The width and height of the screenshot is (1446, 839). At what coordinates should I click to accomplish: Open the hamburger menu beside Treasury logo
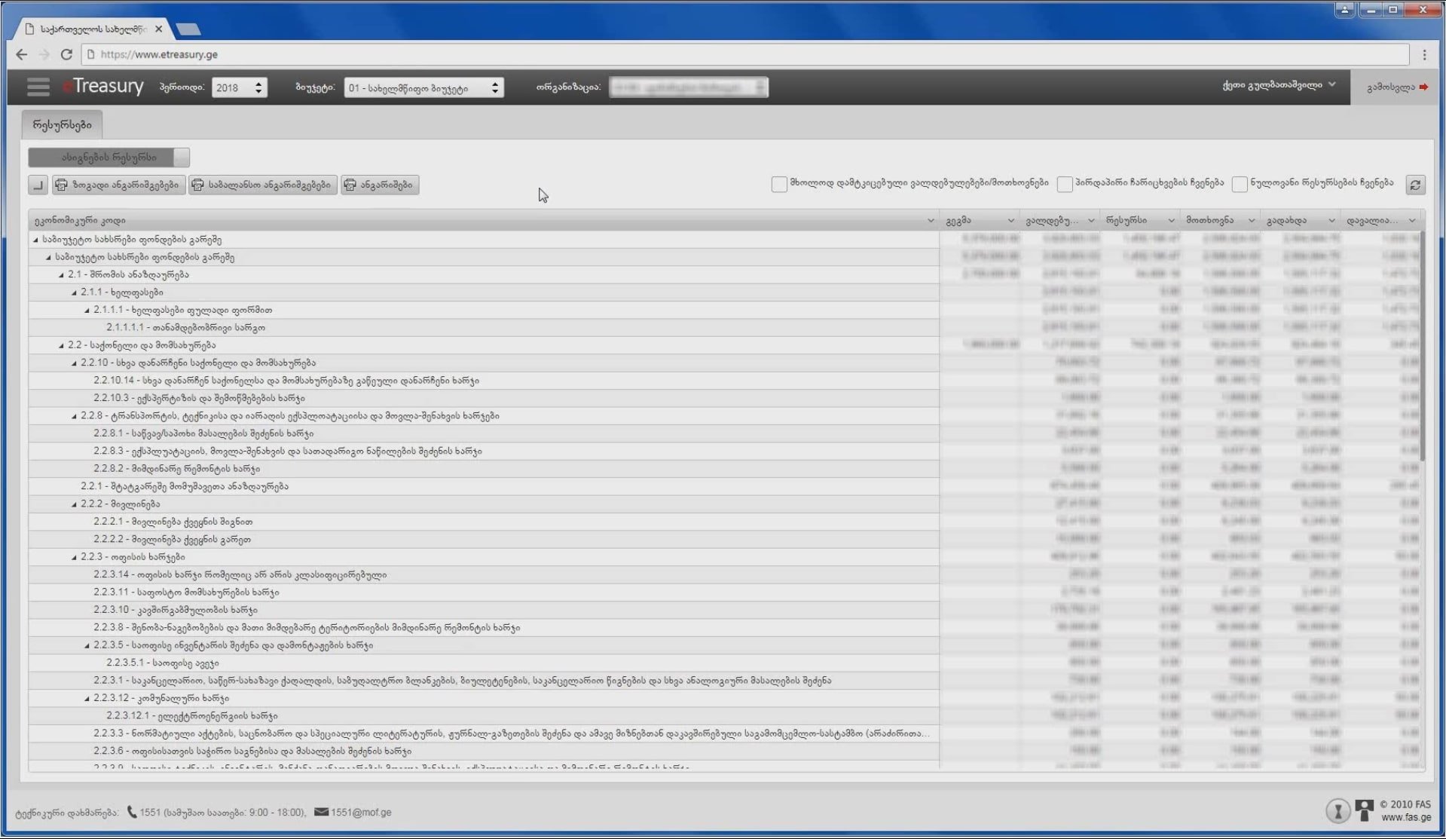click(38, 87)
